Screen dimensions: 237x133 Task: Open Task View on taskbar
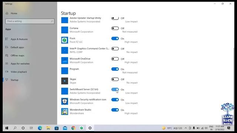pos(31,128)
